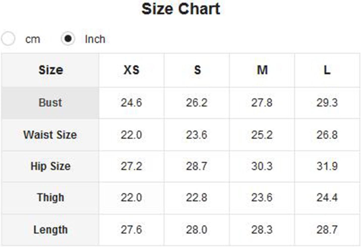Click the cm label text

click(33, 39)
